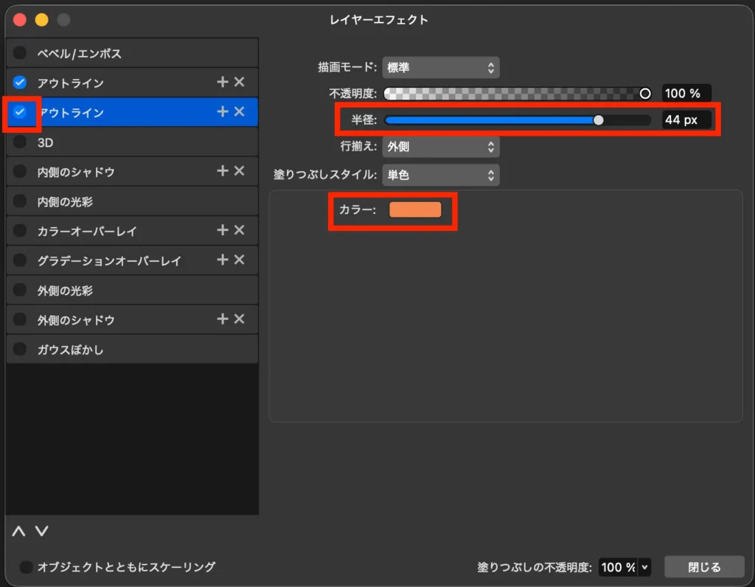This screenshot has width=755, height=587.
Task: Open the orange カラー swatch
Action: click(x=415, y=210)
